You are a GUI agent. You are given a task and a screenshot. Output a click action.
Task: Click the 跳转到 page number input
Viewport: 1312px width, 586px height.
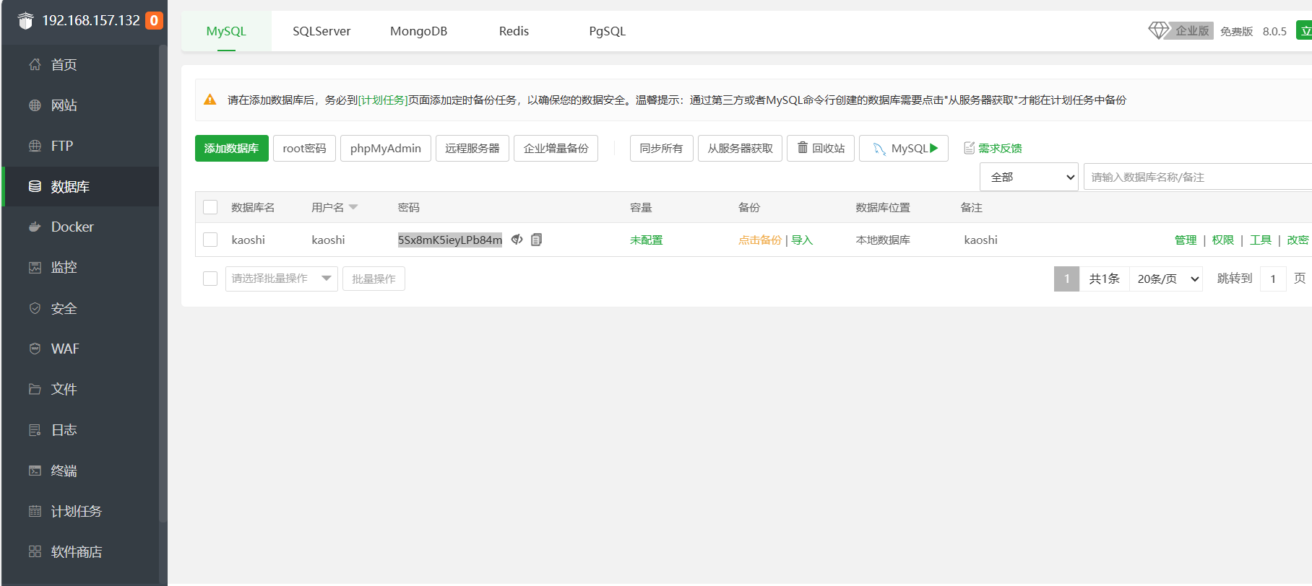tap(1273, 279)
